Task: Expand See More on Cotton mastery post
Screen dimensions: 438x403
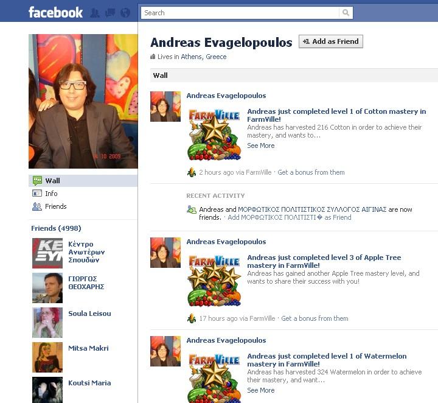Action: pyautogui.click(x=260, y=145)
